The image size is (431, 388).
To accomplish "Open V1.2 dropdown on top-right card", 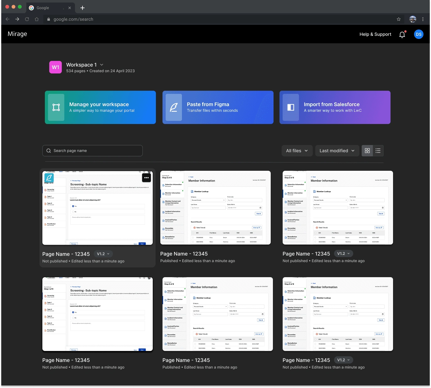I will 343,254.
